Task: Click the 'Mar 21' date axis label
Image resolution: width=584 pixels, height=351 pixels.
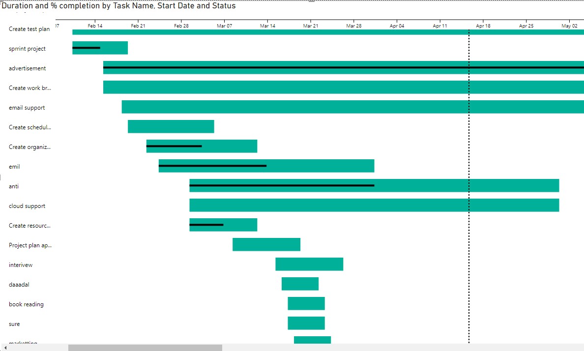Action: click(x=311, y=26)
